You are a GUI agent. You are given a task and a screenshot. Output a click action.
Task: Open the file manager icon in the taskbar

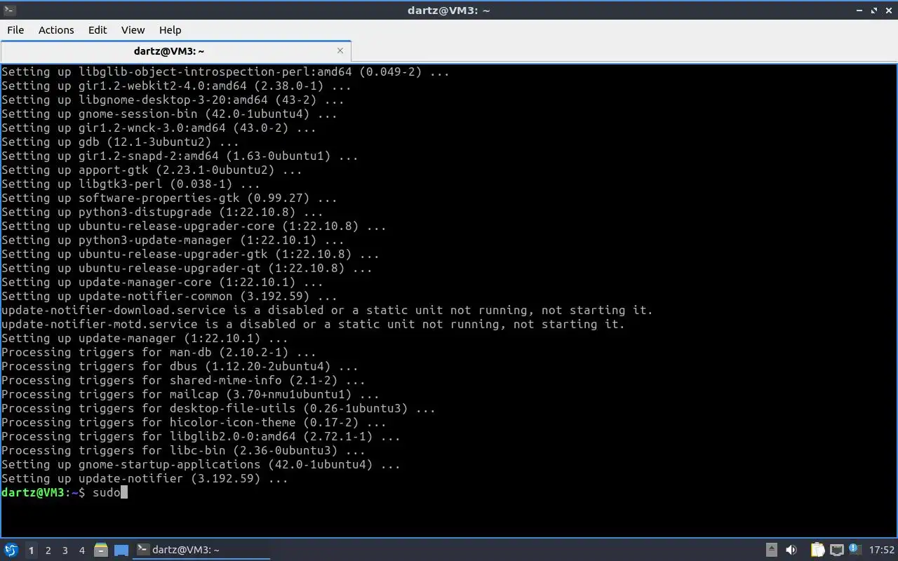coord(100,550)
